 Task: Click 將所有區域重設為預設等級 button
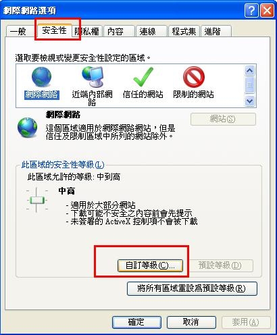(192, 288)
